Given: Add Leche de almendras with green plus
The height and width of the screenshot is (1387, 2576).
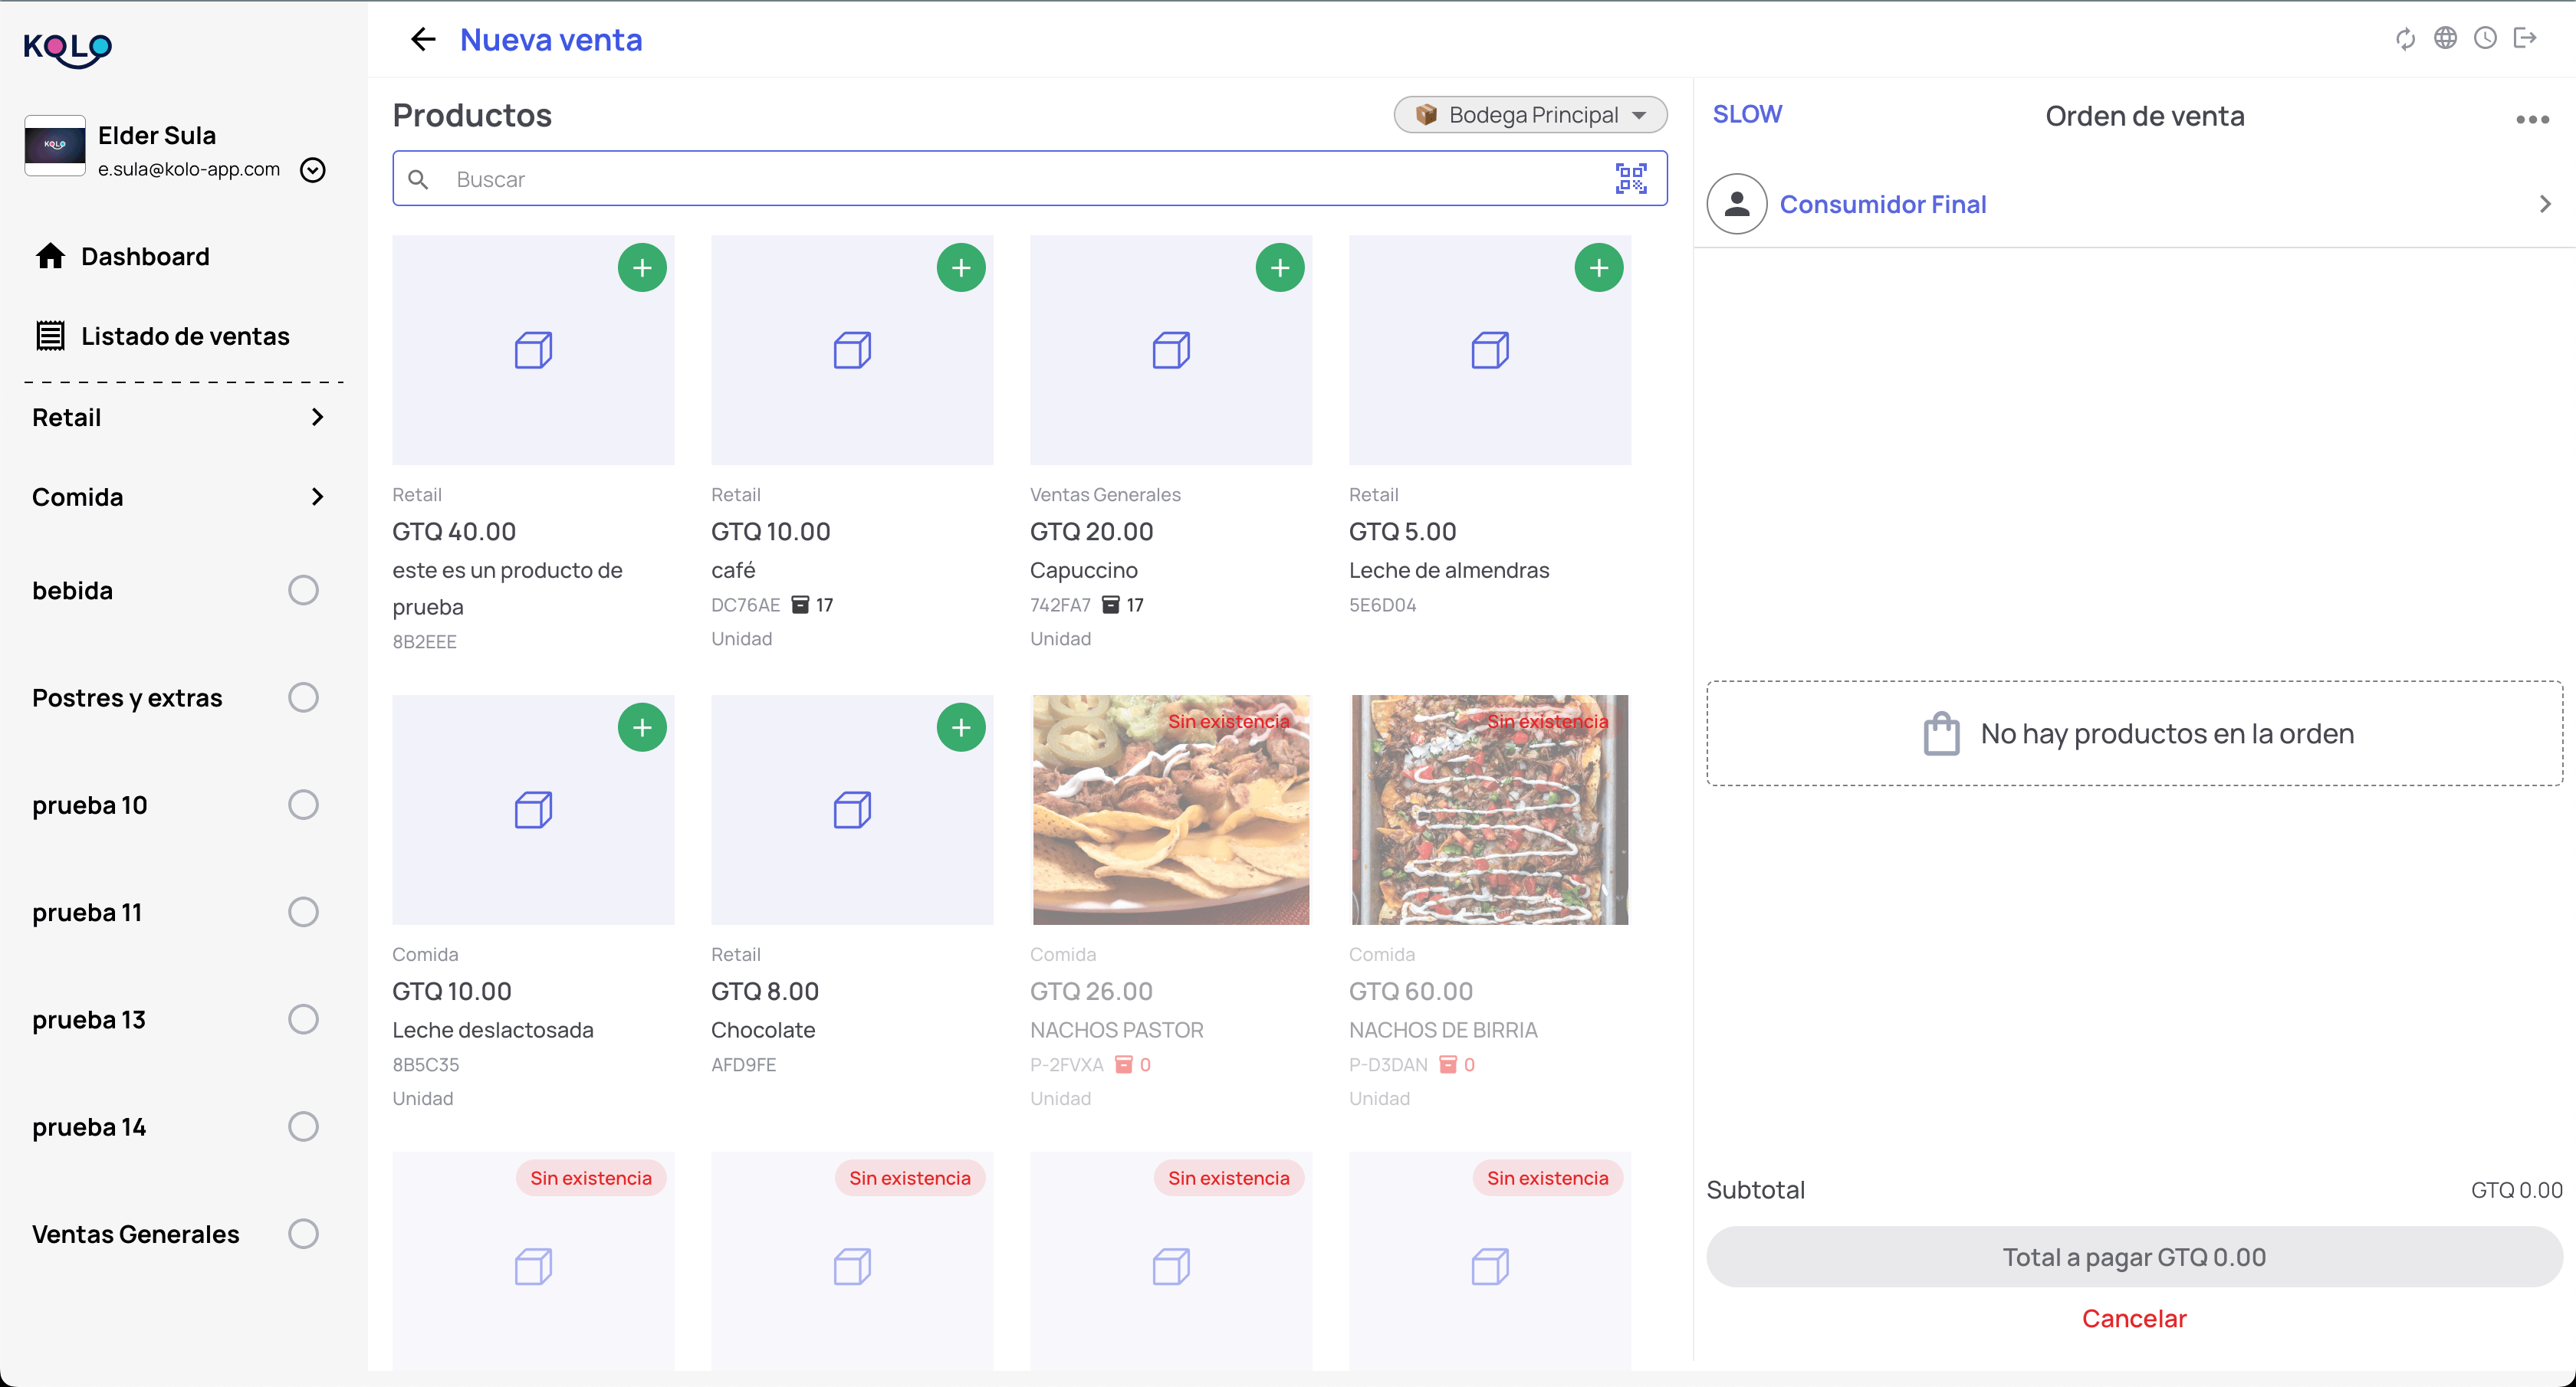Looking at the screenshot, I should [x=1599, y=267].
